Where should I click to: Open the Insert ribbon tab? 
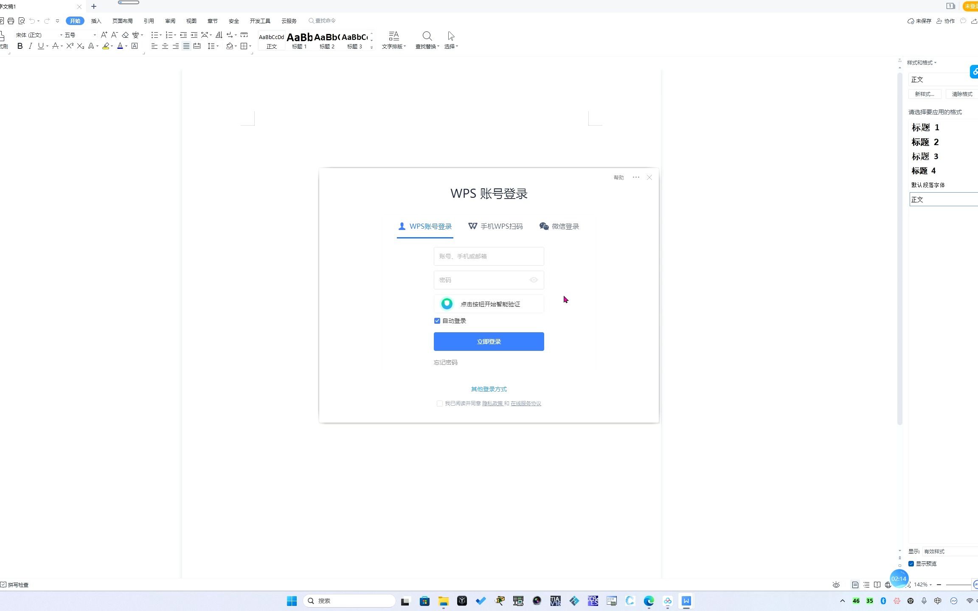(96, 21)
